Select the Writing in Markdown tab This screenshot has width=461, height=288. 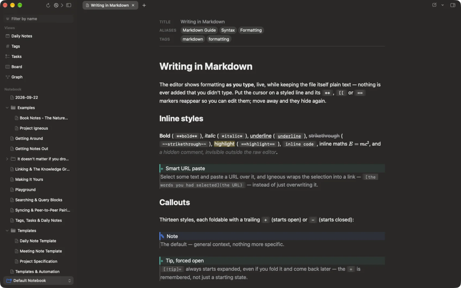point(110,5)
